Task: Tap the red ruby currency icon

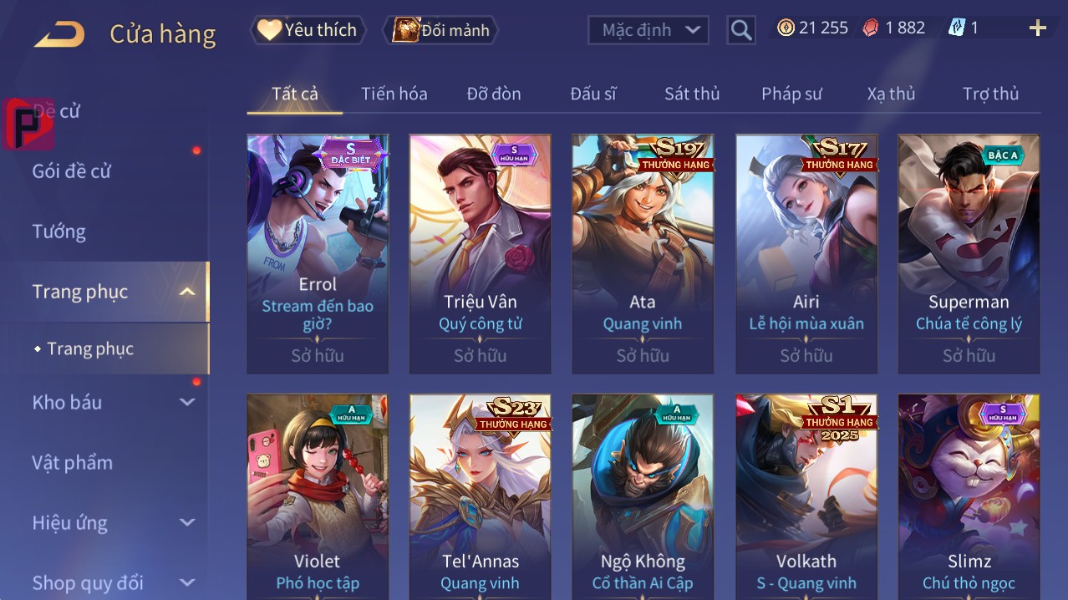Action: 871,28
